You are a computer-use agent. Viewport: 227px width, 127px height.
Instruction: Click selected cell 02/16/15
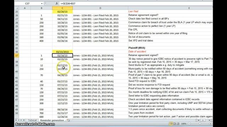tap(62, 56)
